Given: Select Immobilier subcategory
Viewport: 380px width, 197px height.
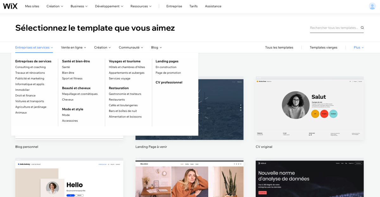Looking at the screenshot, I should (22, 90).
